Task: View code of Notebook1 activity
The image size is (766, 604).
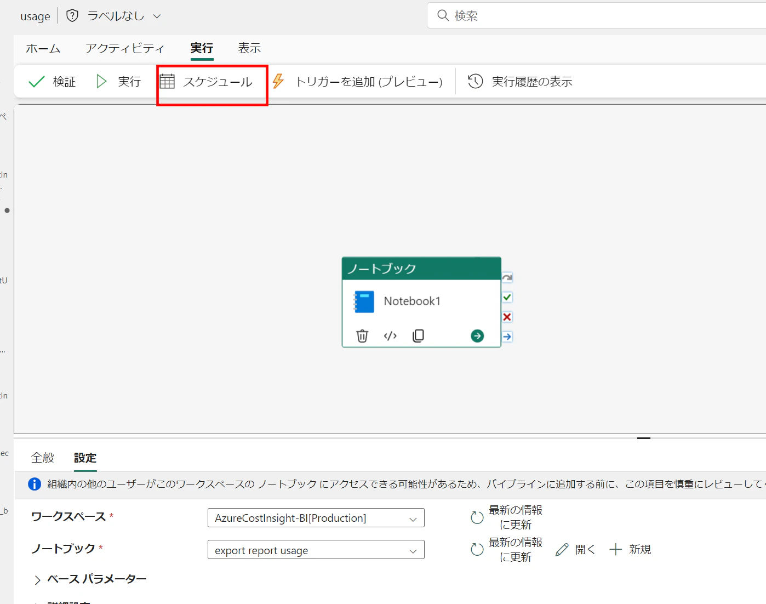Action: (390, 335)
